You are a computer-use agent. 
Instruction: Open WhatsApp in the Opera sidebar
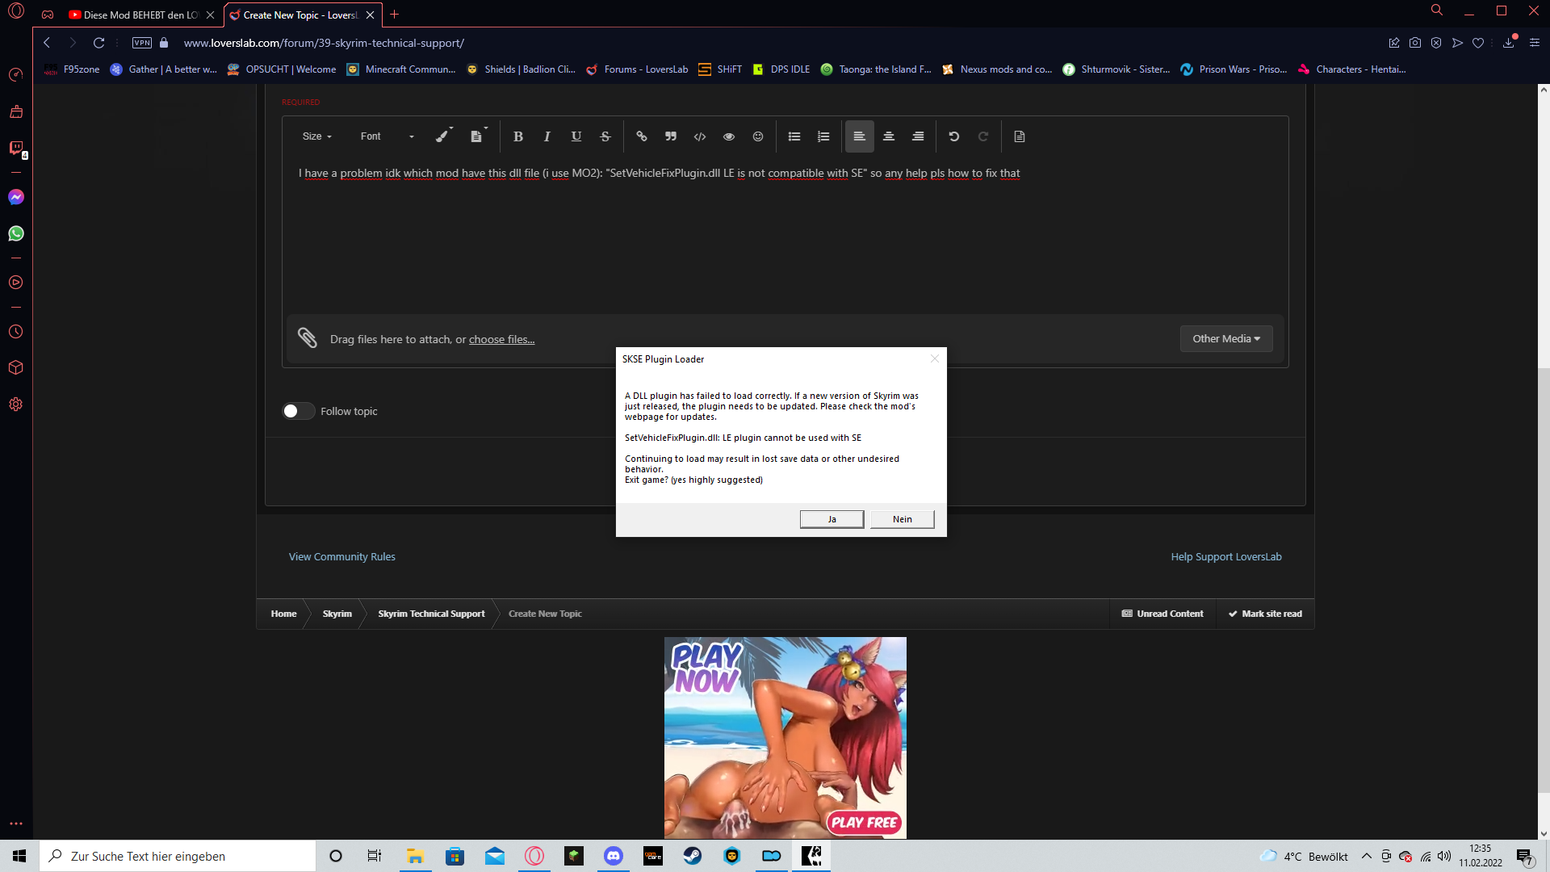tap(16, 233)
